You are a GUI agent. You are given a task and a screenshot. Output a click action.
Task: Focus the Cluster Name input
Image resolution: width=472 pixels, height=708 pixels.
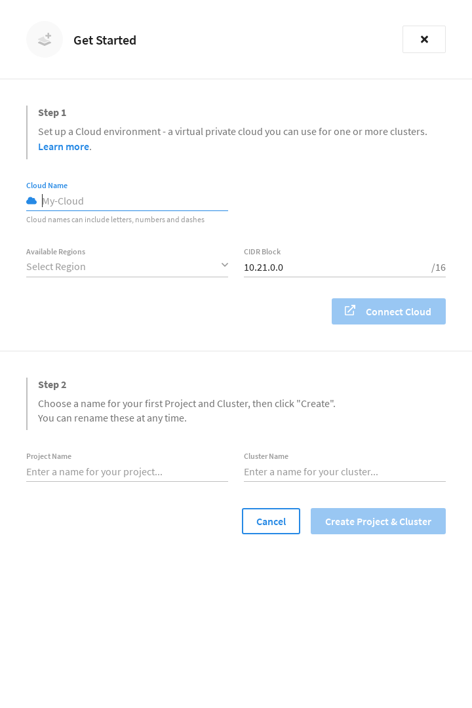pos(345,471)
